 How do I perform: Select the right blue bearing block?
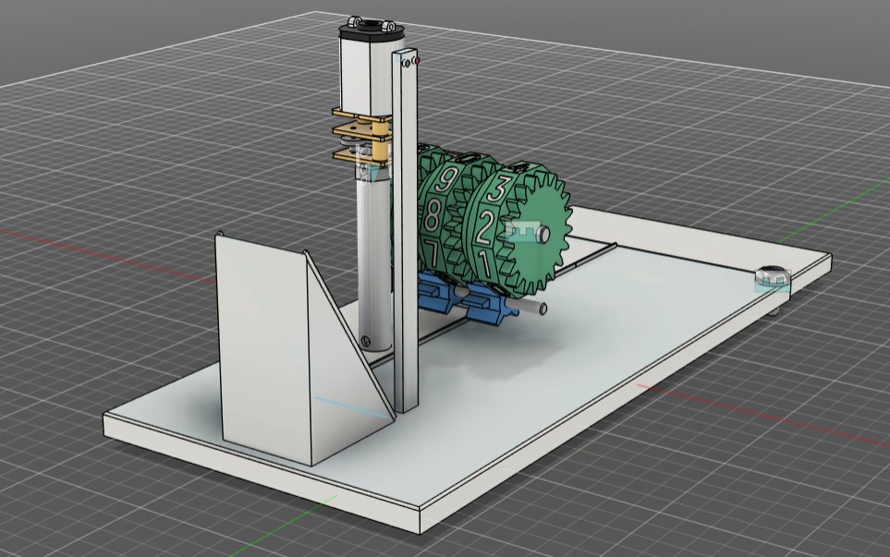tap(487, 305)
